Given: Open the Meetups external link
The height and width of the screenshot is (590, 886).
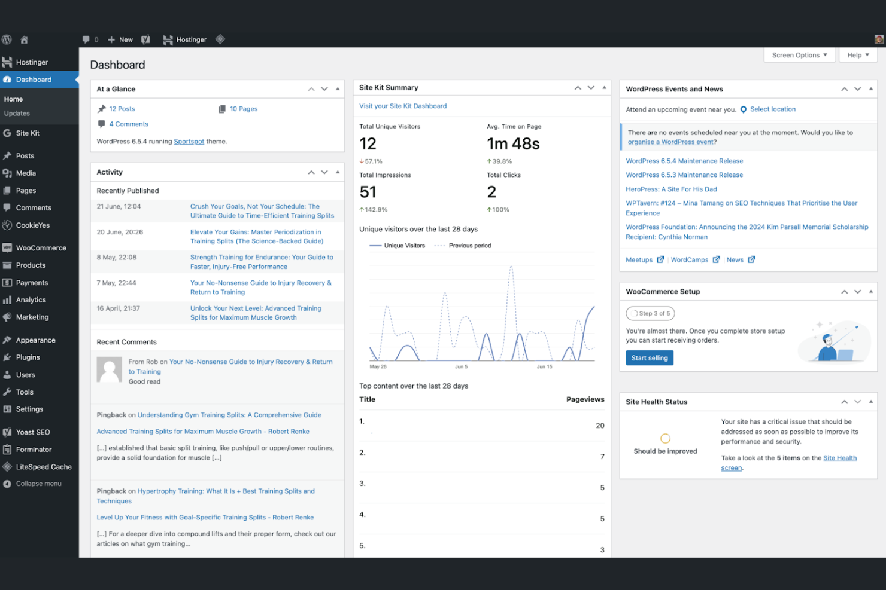Looking at the screenshot, I should point(645,260).
